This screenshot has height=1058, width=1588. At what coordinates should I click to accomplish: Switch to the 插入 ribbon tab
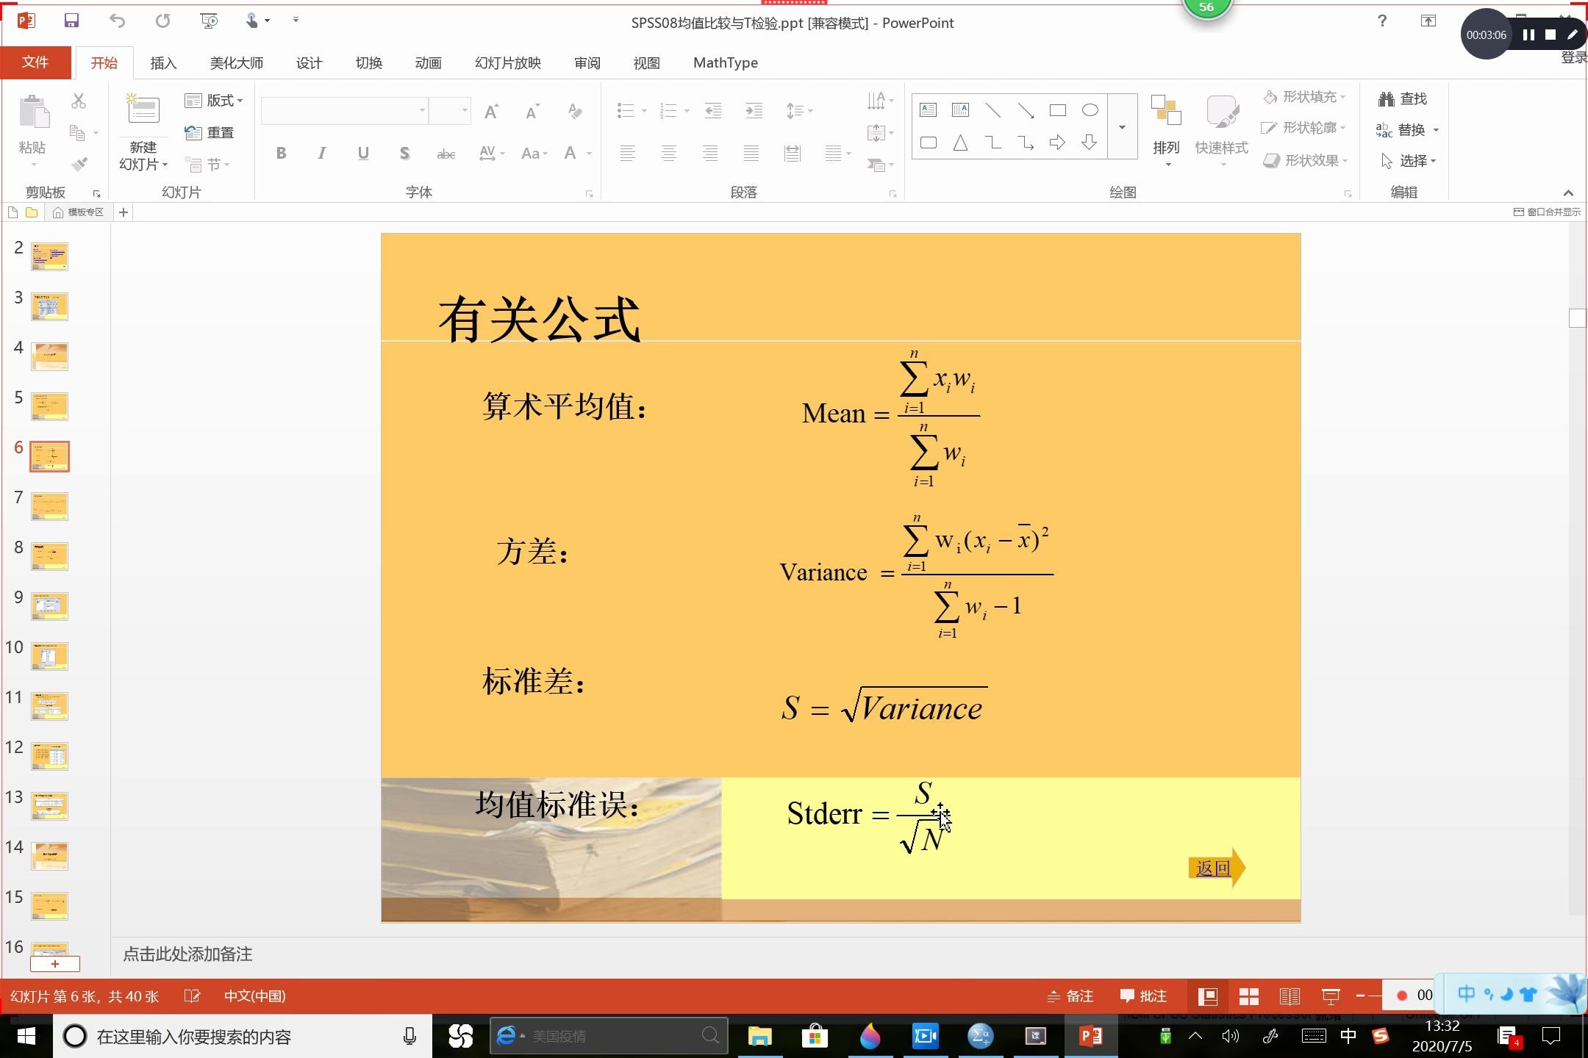coord(162,62)
